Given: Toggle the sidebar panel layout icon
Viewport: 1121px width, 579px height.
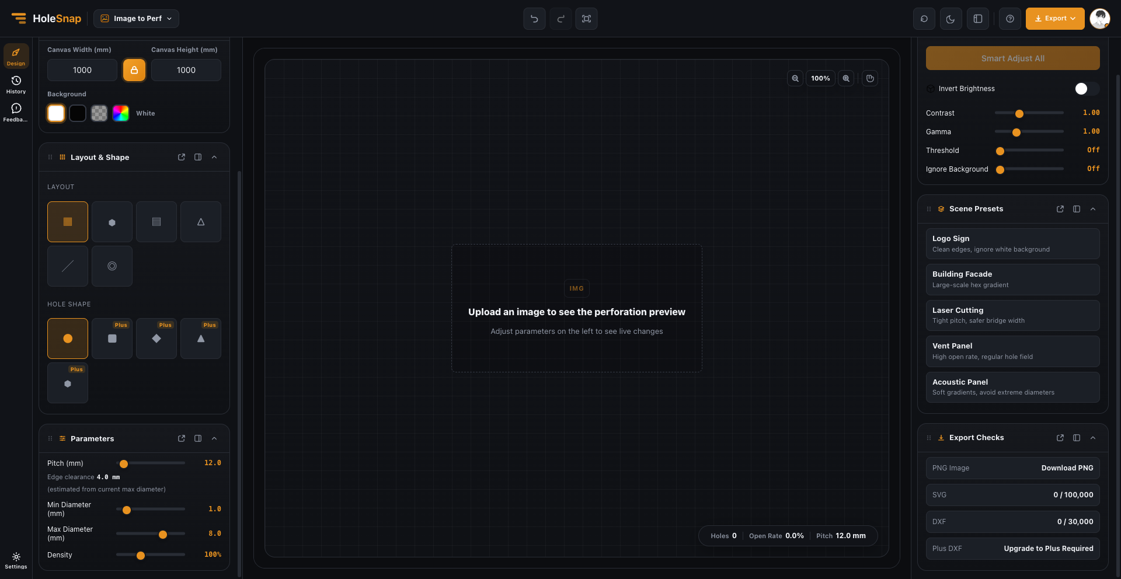Looking at the screenshot, I should click(x=978, y=19).
